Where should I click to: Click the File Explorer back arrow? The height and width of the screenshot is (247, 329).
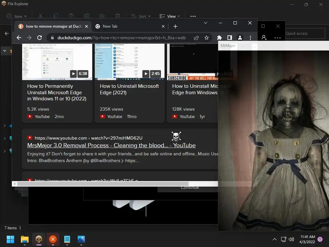pyautogui.click(x=7, y=33)
